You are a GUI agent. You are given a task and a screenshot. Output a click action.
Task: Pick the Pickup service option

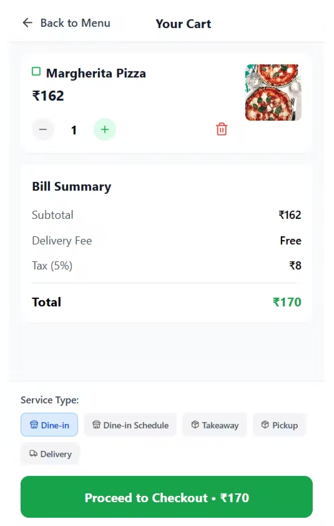[x=280, y=425]
